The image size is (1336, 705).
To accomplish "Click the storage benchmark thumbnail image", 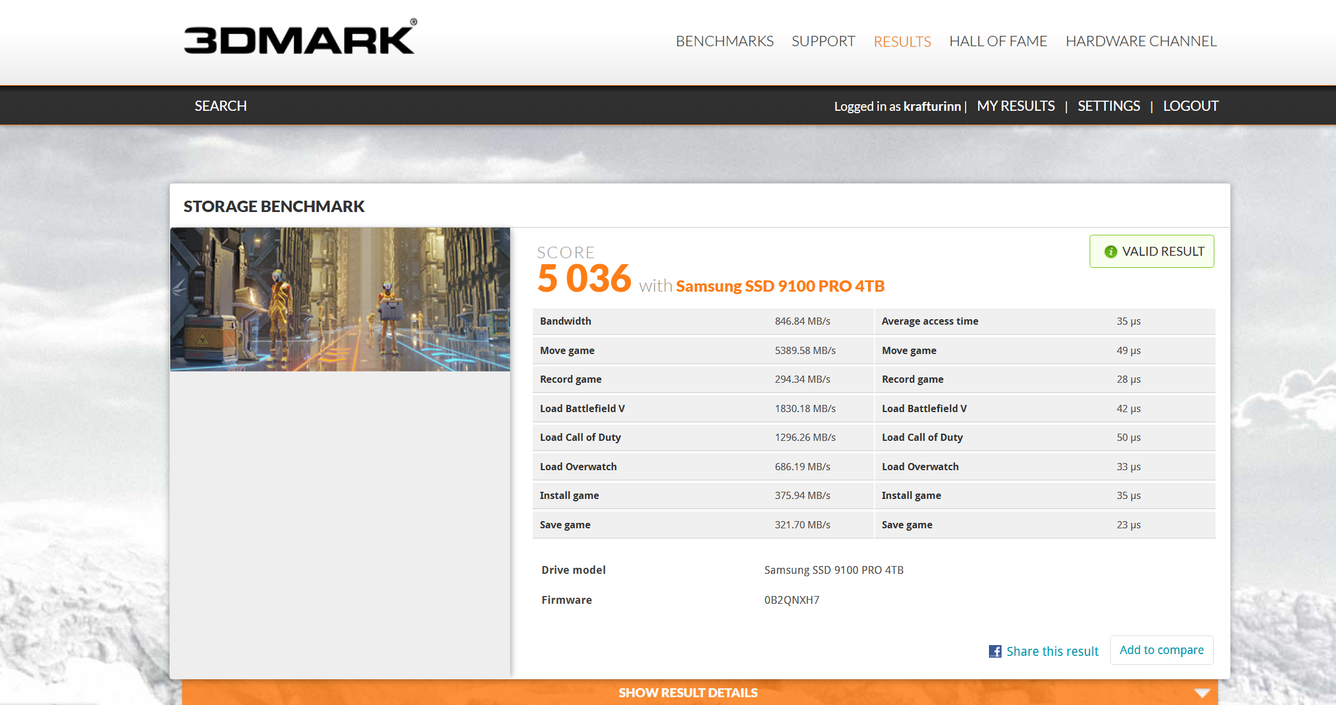I will click(x=340, y=299).
